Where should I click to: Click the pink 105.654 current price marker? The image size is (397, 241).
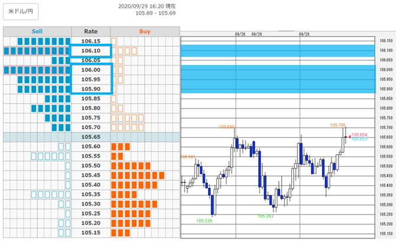point(359,135)
